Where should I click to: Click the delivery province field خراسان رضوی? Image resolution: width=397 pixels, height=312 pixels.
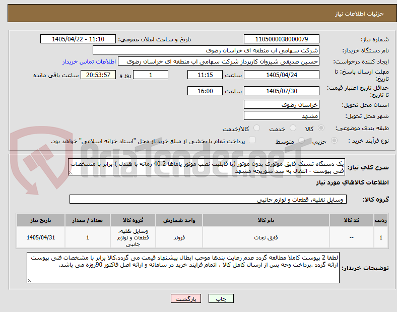click(281, 105)
